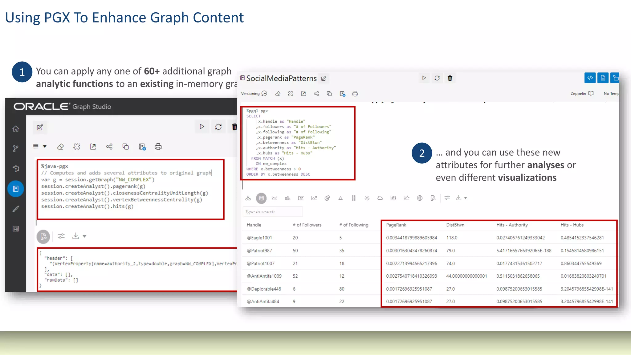Viewport: 631px width, 355px height.
Task: Switch to area chart visualization
Action: tap(275, 198)
